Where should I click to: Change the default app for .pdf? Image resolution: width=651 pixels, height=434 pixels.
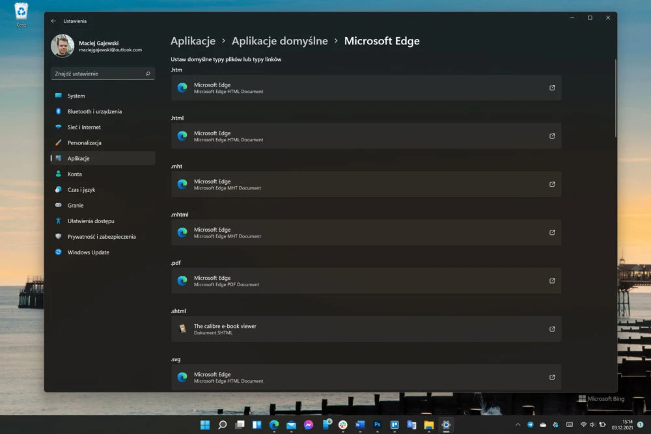point(366,281)
